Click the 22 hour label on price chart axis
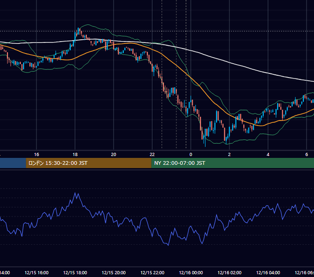The image size is (314, 277). 152,155
